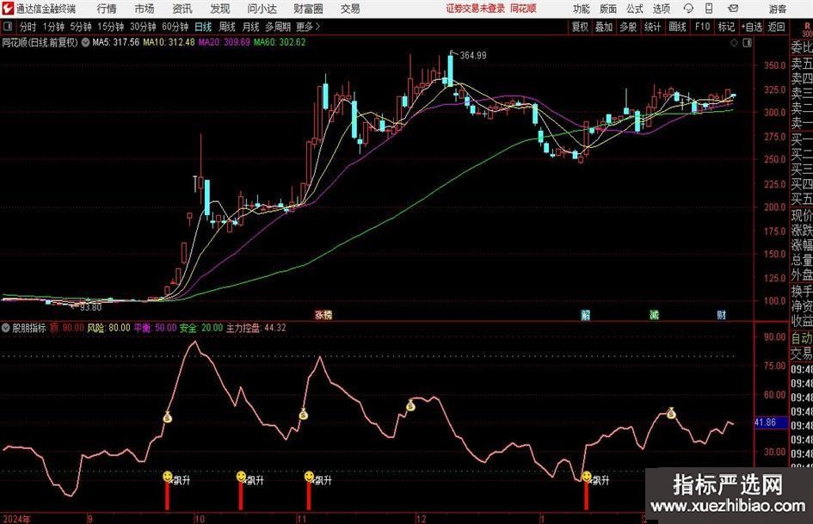The width and height of the screenshot is (813, 524).
Task: Click the 93.80 low price label
Action: coord(90,307)
